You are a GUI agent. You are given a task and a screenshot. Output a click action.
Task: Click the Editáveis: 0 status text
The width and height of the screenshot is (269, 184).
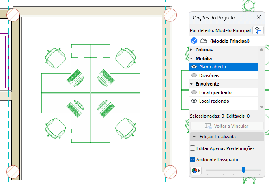coord(238,116)
